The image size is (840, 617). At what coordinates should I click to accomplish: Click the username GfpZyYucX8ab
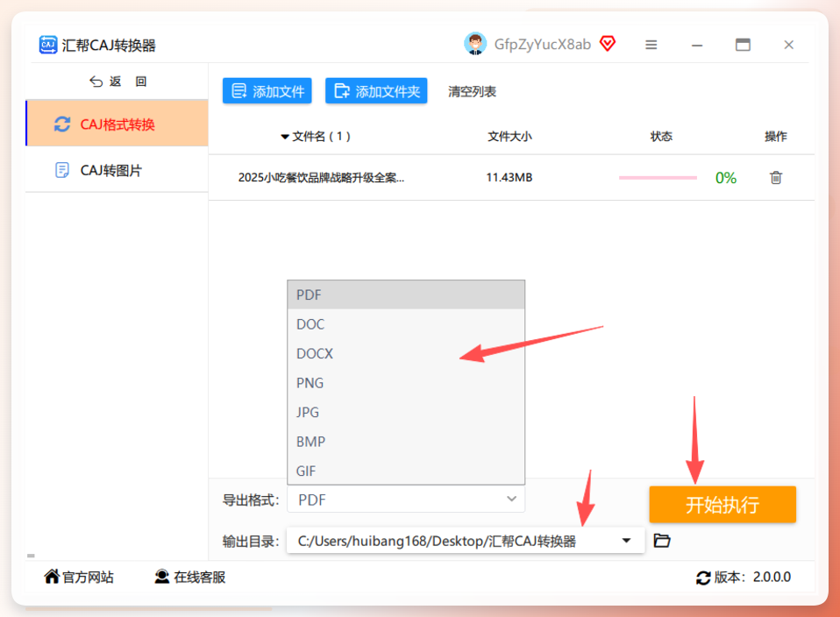coord(542,45)
